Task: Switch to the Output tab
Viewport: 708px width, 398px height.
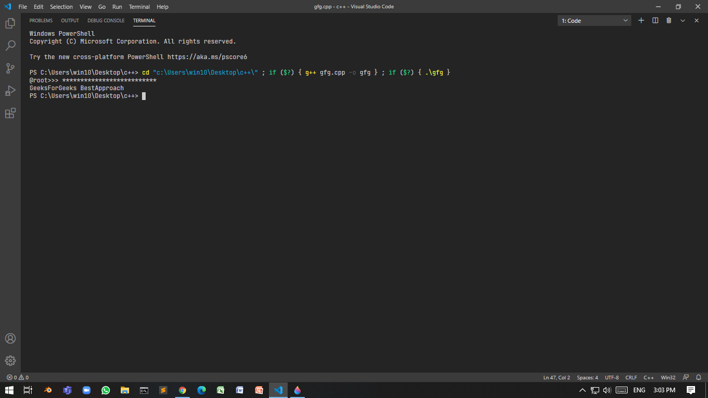Action: [x=70, y=21]
